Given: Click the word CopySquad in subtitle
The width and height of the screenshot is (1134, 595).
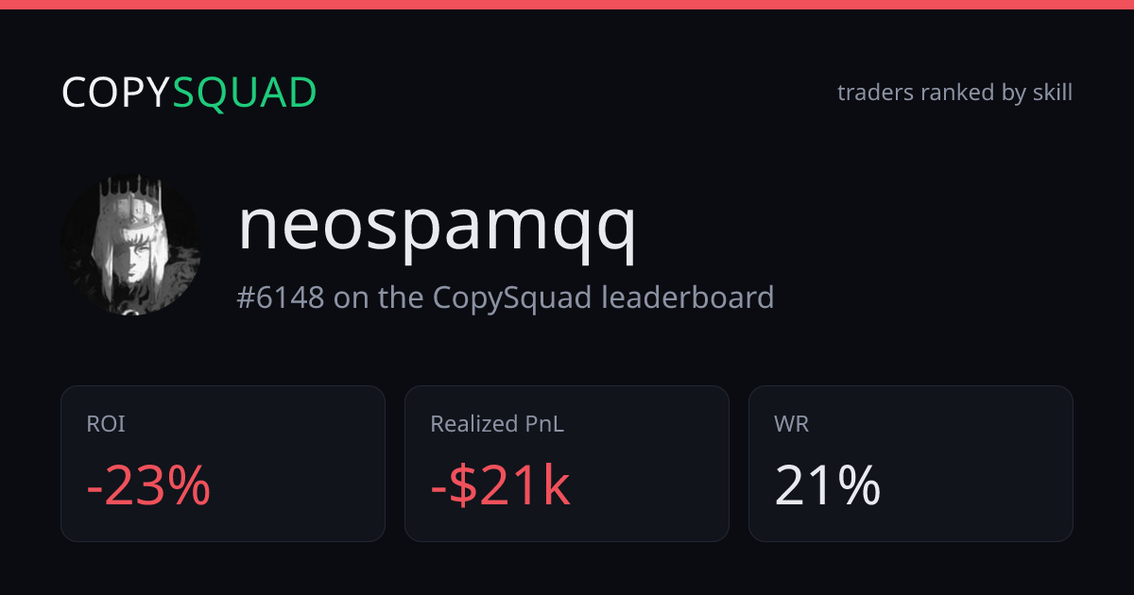Looking at the screenshot, I should [x=513, y=297].
